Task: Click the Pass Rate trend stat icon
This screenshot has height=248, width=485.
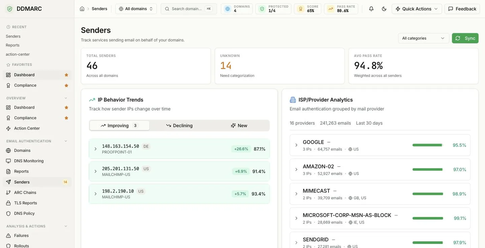Action: tap(331, 9)
